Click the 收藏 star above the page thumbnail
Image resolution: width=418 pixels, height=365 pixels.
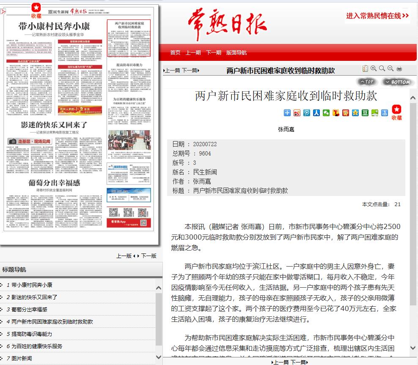coord(36,11)
